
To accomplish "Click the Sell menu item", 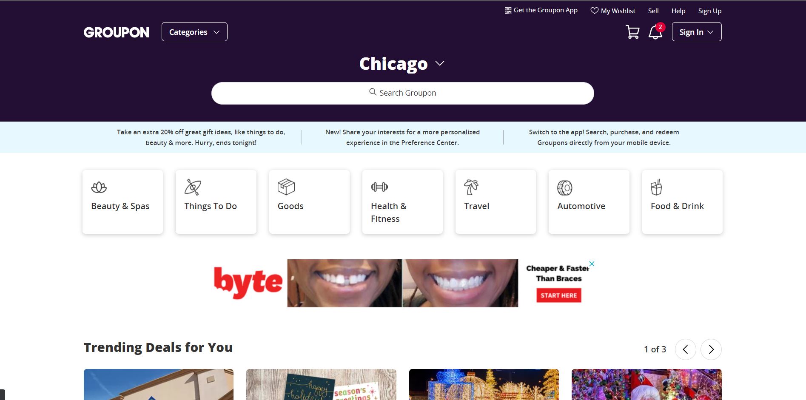I will [653, 11].
